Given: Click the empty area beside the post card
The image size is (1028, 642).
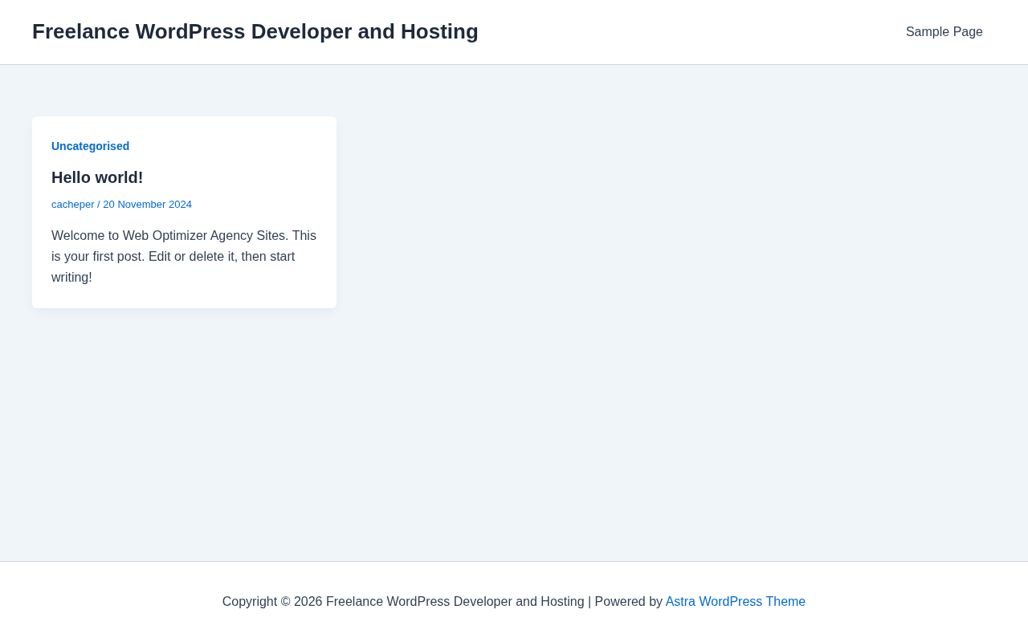Looking at the screenshot, I should (x=667, y=313).
